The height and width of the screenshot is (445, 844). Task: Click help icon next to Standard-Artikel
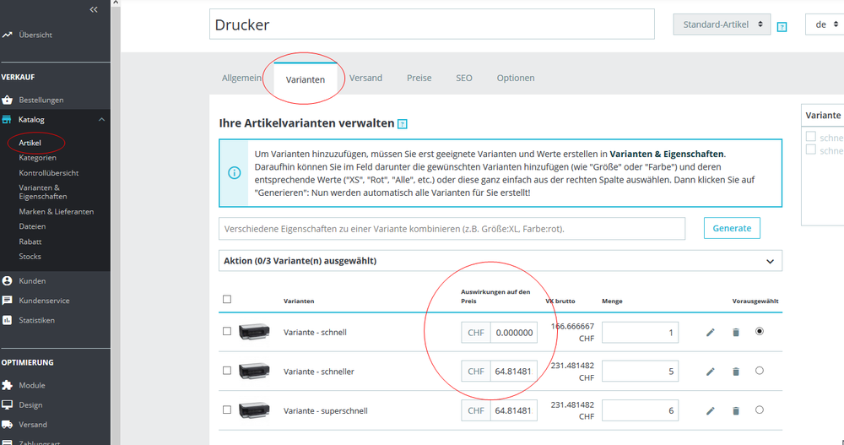click(782, 27)
